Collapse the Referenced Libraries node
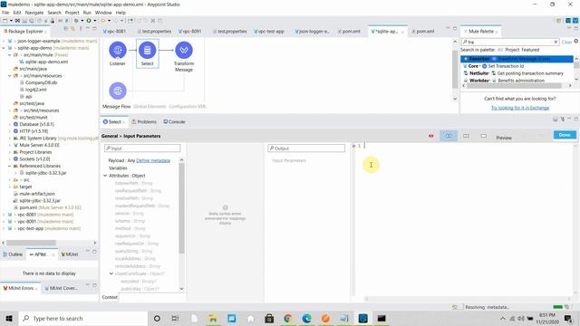Screen dimensions: 580x326 10,166
